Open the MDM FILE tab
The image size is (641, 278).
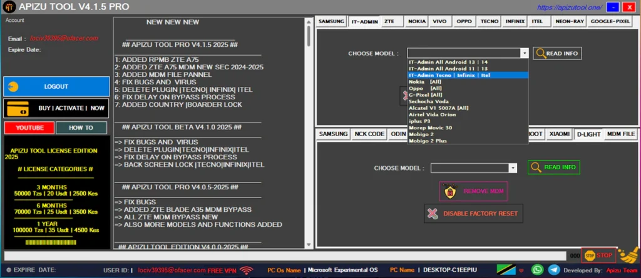click(x=621, y=134)
